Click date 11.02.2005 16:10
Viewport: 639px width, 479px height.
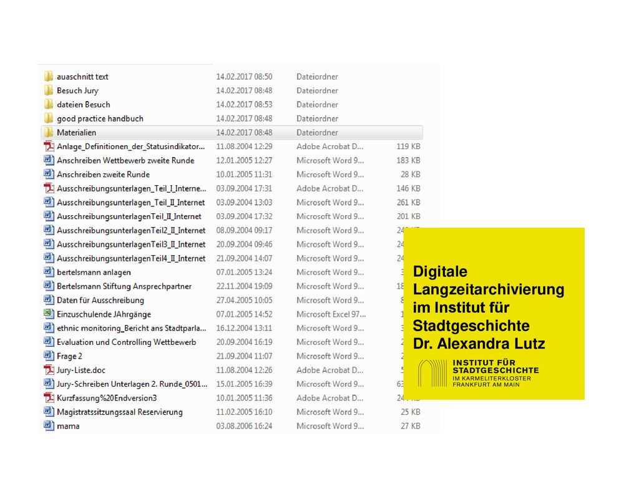[244, 412]
